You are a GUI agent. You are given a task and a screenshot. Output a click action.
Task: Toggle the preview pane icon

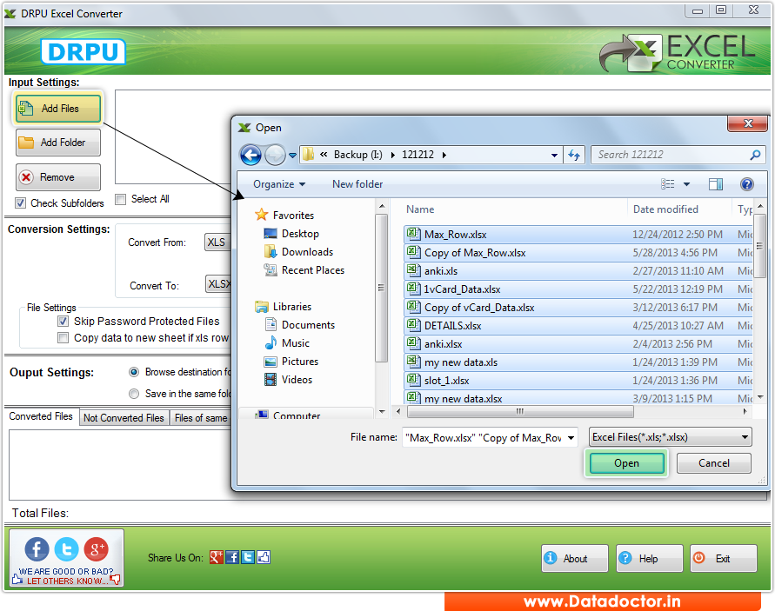point(716,184)
